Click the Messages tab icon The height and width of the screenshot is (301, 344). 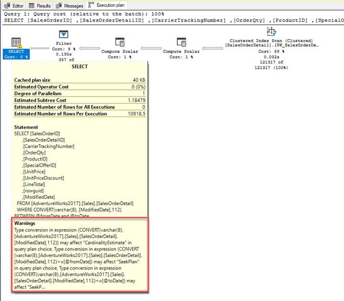point(59,6)
